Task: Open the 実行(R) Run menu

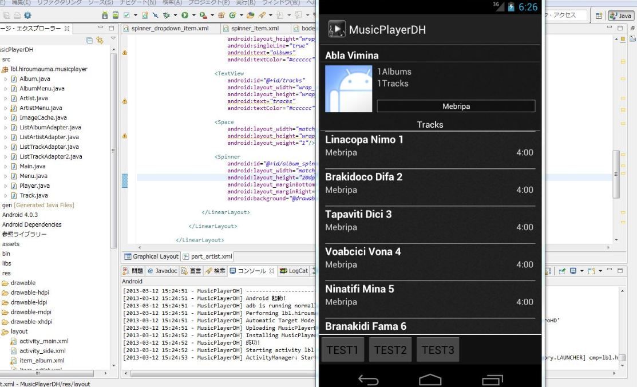Action: [x=246, y=2]
